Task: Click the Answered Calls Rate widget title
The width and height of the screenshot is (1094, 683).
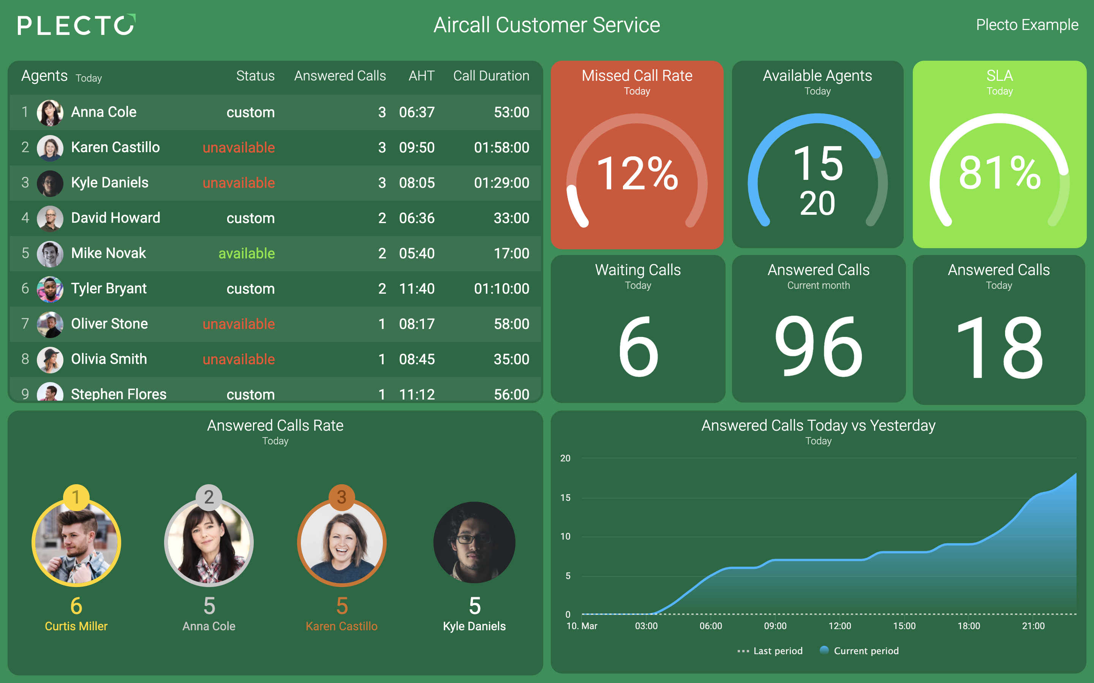Action: tap(275, 425)
